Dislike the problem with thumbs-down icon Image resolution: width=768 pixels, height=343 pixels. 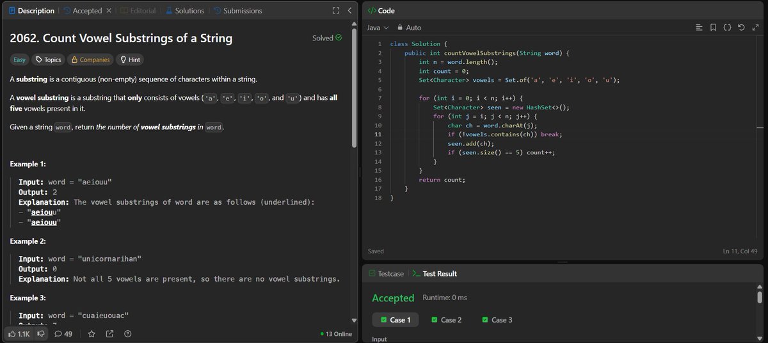tap(41, 333)
